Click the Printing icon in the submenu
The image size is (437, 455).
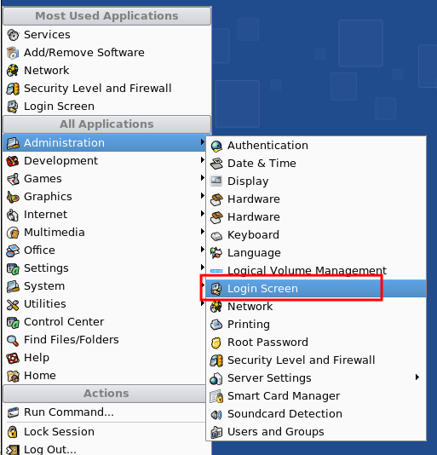(216, 325)
